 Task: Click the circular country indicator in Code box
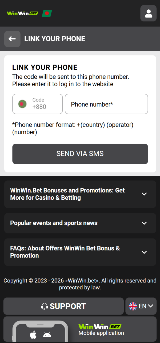point(22,104)
